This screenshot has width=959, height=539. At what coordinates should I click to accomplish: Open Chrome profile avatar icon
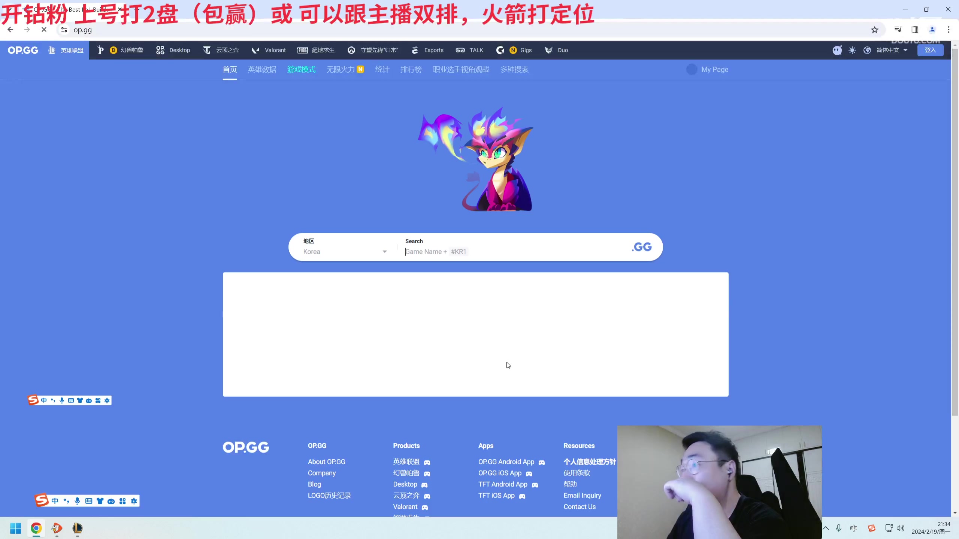pyautogui.click(x=932, y=30)
